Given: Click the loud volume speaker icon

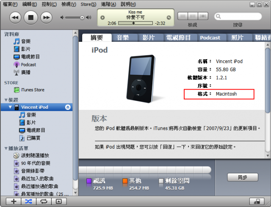Looking at the screenshot, I should coord(88,17).
